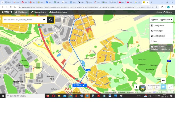This screenshot has width=186, height=139.
Task: Open the Sök i kartan tab
Action: 21,12
